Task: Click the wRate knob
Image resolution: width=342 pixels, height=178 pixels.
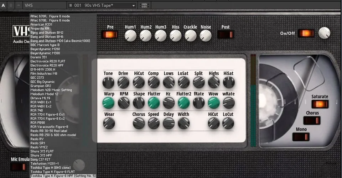Action: click(229, 103)
